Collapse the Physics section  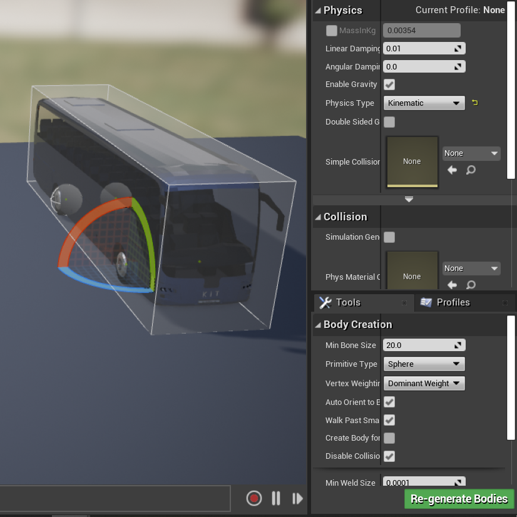[318, 11]
